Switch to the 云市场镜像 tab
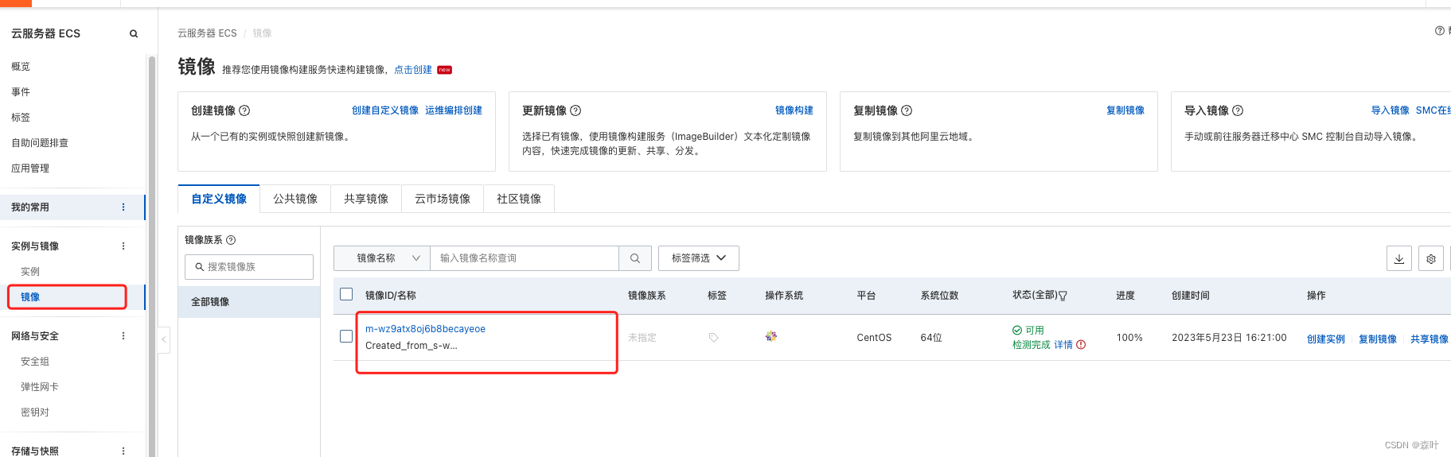This screenshot has width=1451, height=457. 443,199
